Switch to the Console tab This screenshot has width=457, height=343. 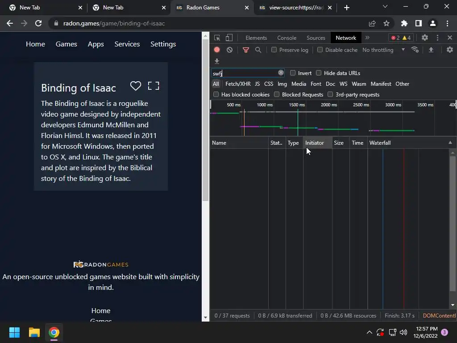pyautogui.click(x=287, y=38)
